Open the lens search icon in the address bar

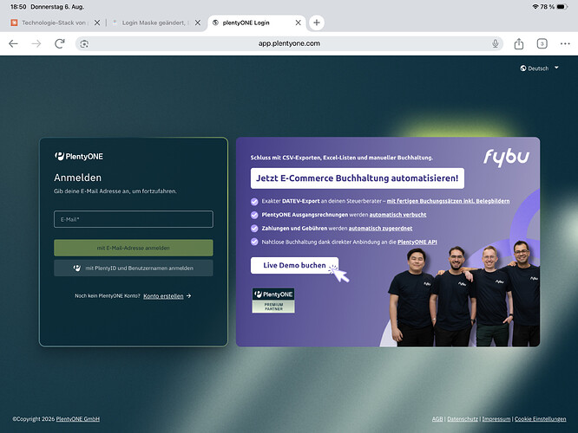[84, 44]
